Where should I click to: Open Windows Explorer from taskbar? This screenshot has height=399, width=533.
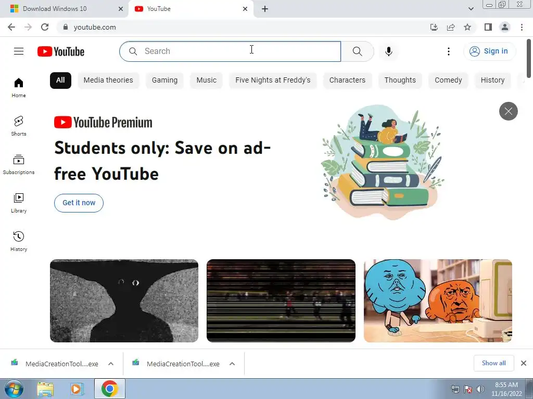(x=45, y=389)
